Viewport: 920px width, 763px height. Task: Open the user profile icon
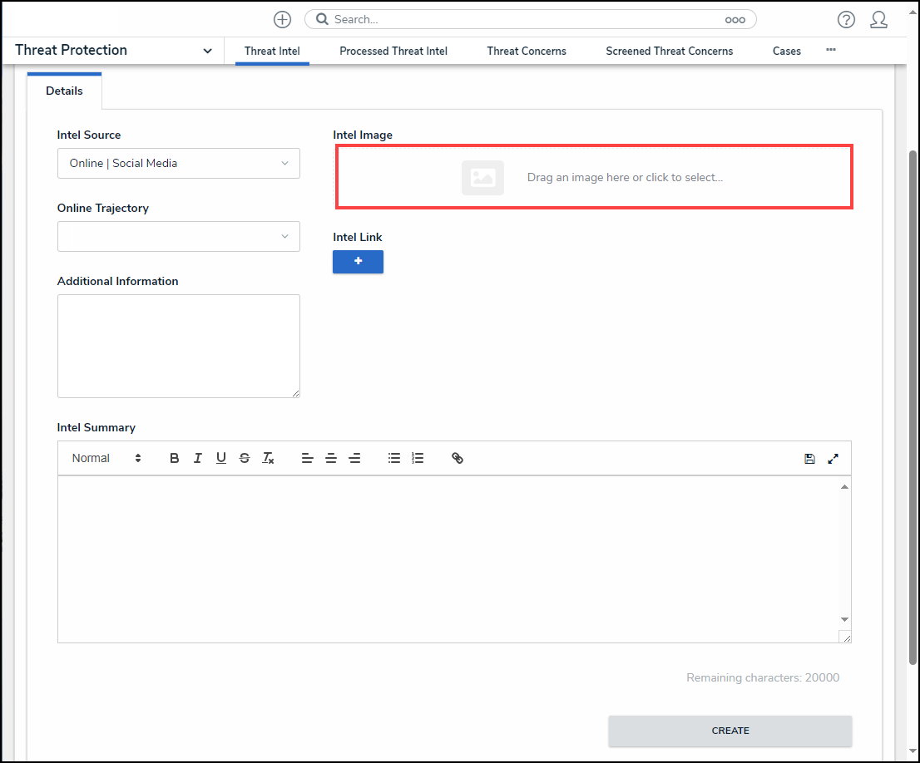point(878,20)
